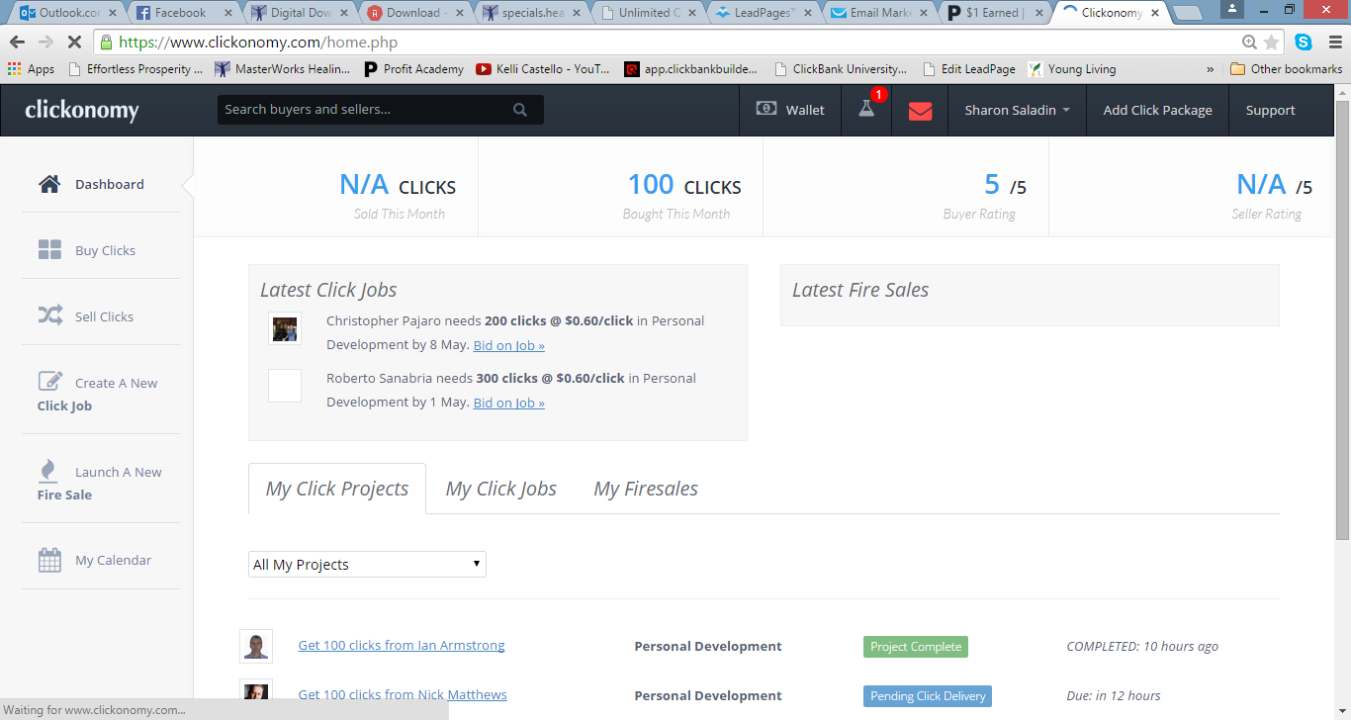The height and width of the screenshot is (720, 1351).
Task: Click the '100 CLICKS' bought this month stat
Action: (x=684, y=185)
